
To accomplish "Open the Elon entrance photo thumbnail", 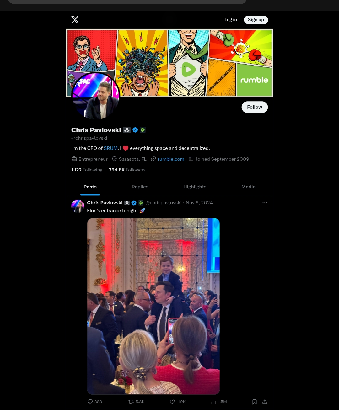I will [153, 306].
